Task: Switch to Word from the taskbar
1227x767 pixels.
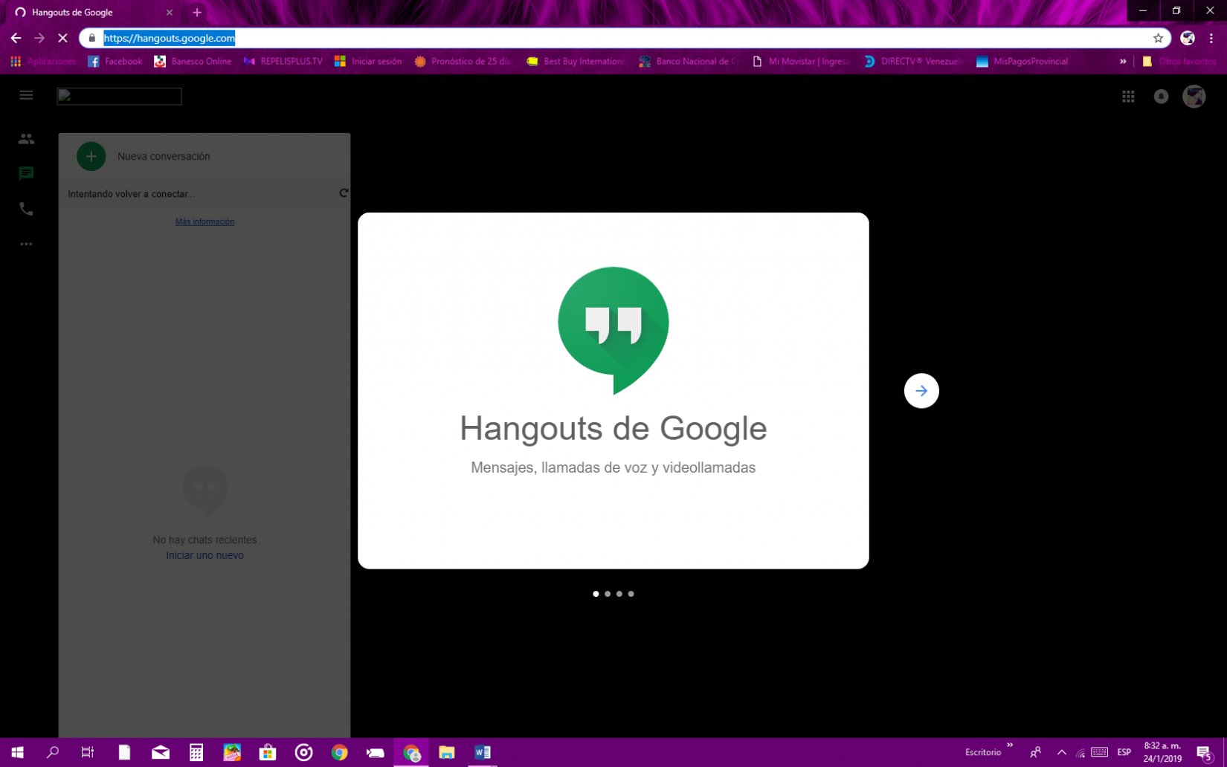Action: 483,752
